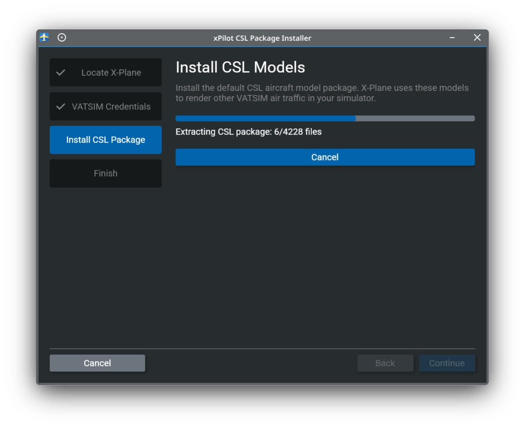
Task: Select the Locate X-Plane step
Action: click(106, 72)
